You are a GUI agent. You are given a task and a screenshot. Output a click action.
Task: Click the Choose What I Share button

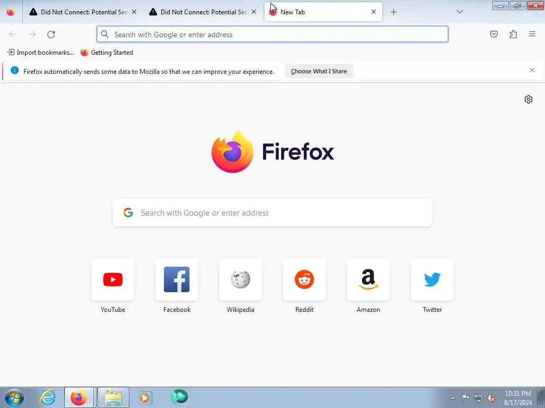319,71
